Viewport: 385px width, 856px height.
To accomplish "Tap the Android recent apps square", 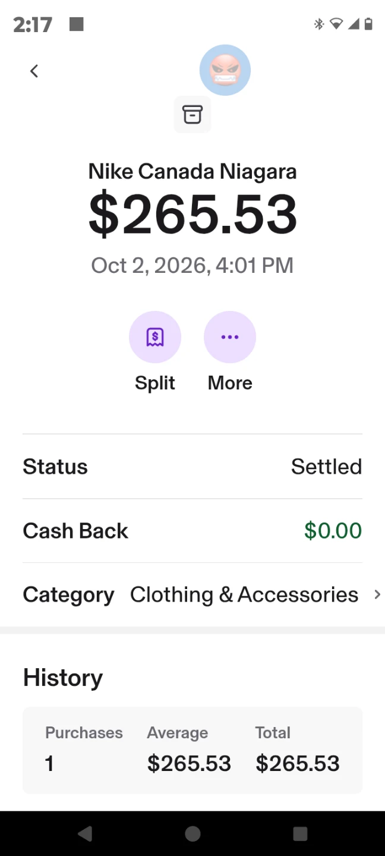I will (x=300, y=833).
